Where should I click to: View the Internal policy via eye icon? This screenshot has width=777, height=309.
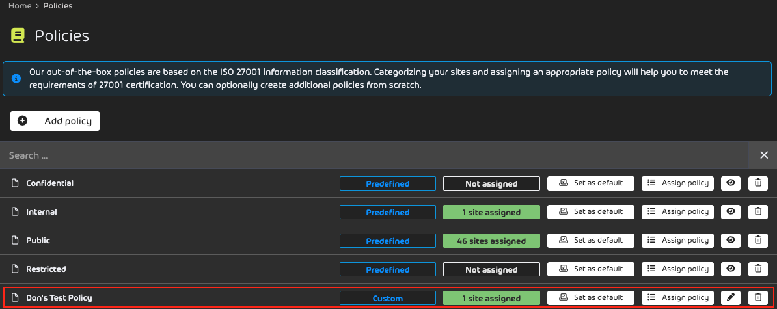click(x=730, y=212)
